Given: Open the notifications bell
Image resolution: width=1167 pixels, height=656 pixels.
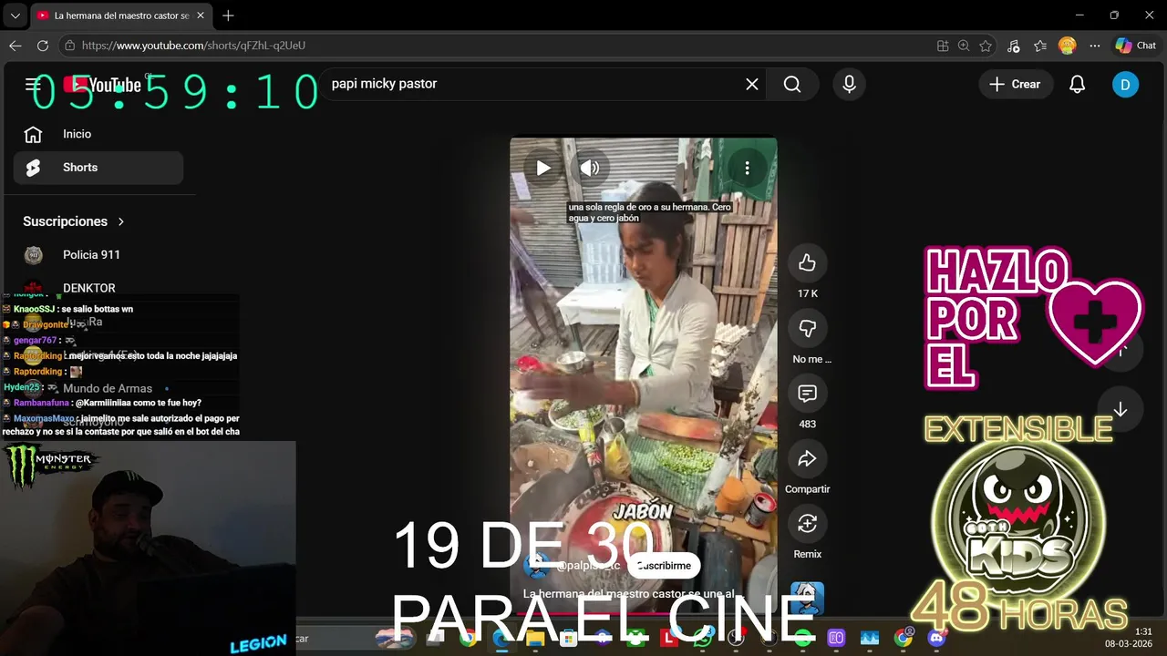Looking at the screenshot, I should (x=1077, y=84).
